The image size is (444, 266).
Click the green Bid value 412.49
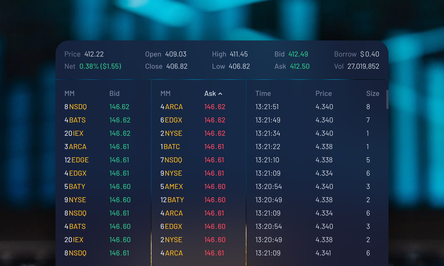[298, 54]
